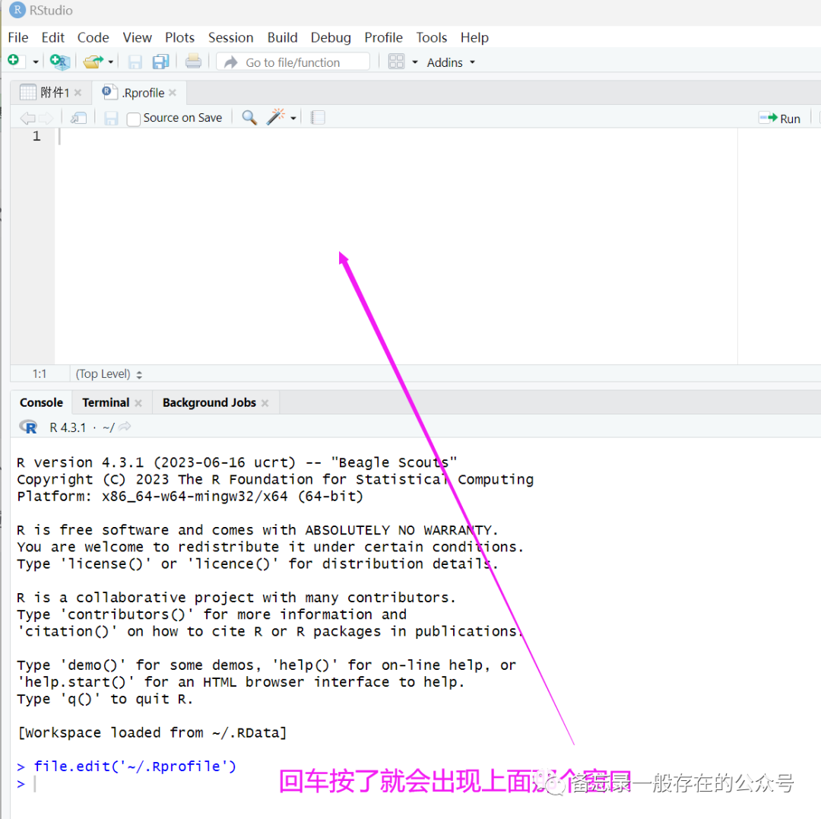This screenshot has width=821, height=819.
Task: Open the Build menu
Action: point(282,38)
